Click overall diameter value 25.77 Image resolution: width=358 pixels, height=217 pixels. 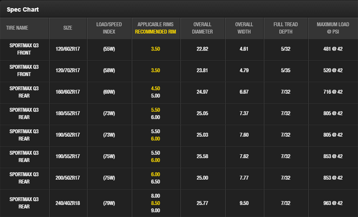203,203
